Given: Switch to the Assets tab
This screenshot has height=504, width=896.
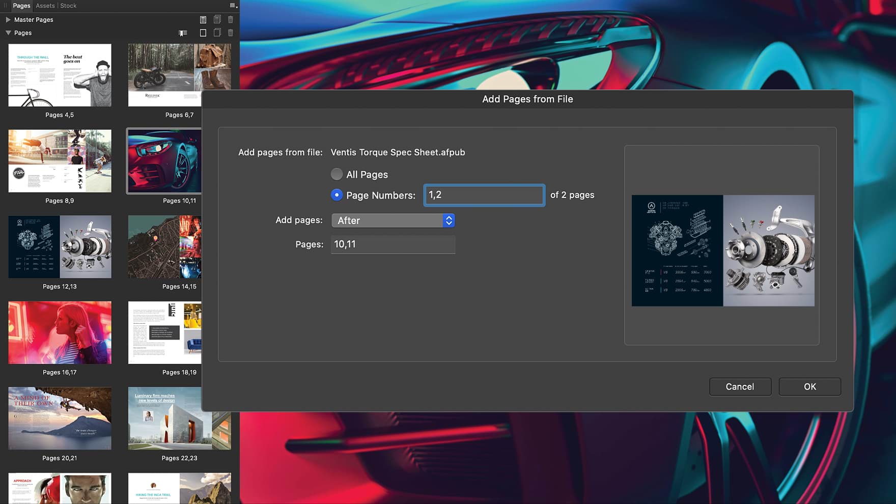Looking at the screenshot, I should 45,6.
